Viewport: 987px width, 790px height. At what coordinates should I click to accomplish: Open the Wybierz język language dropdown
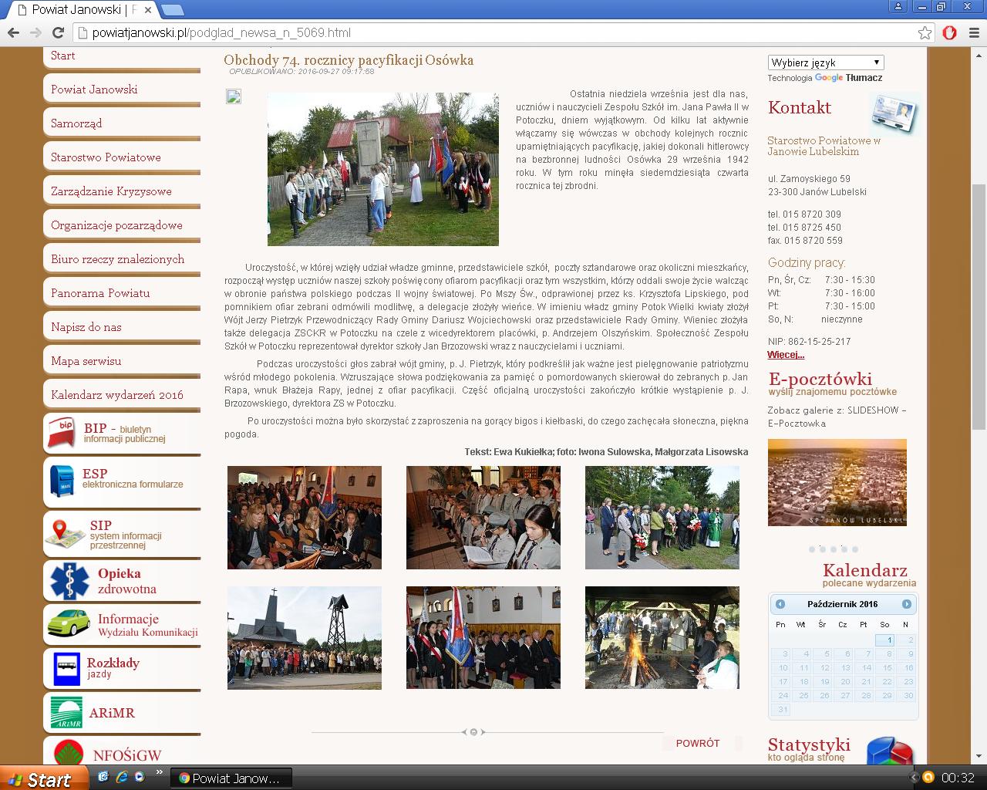[x=825, y=62]
